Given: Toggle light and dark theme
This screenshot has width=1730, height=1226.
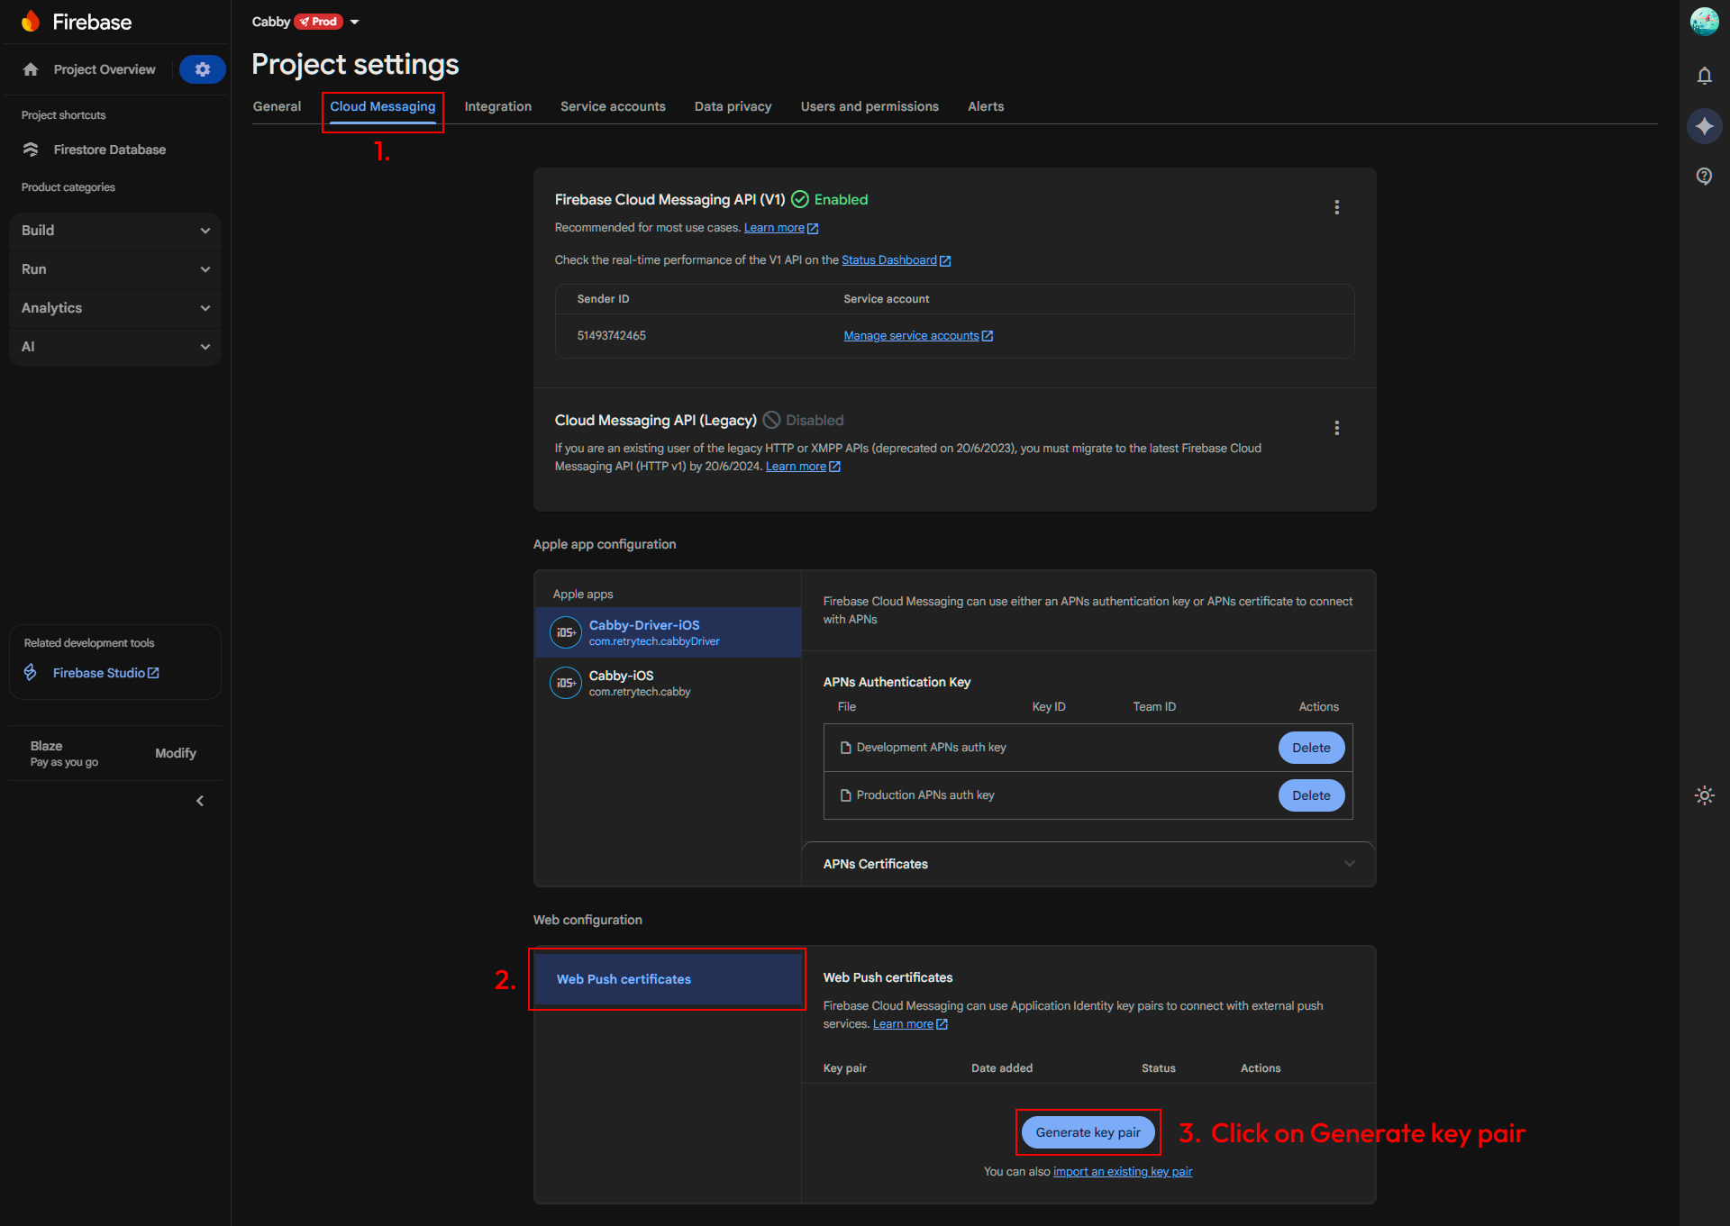Looking at the screenshot, I should tap(1705, 795).
